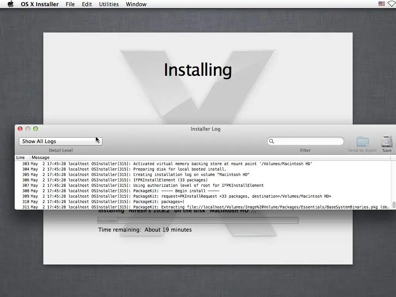Click the Time remaining About 19 minutes text
The width and height of the screenshot is (396, 297).
coord(145,230)
